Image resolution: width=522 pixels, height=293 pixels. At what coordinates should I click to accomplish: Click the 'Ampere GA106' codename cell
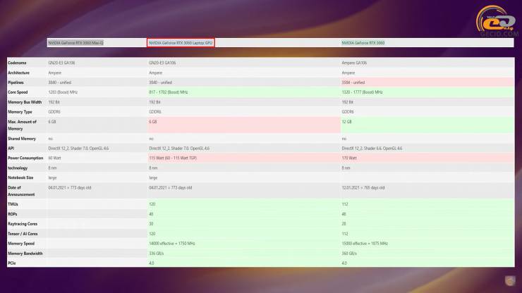(354, 63)
